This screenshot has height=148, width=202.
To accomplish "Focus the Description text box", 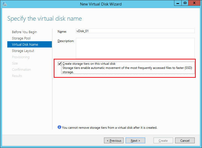I will (135, 48).
